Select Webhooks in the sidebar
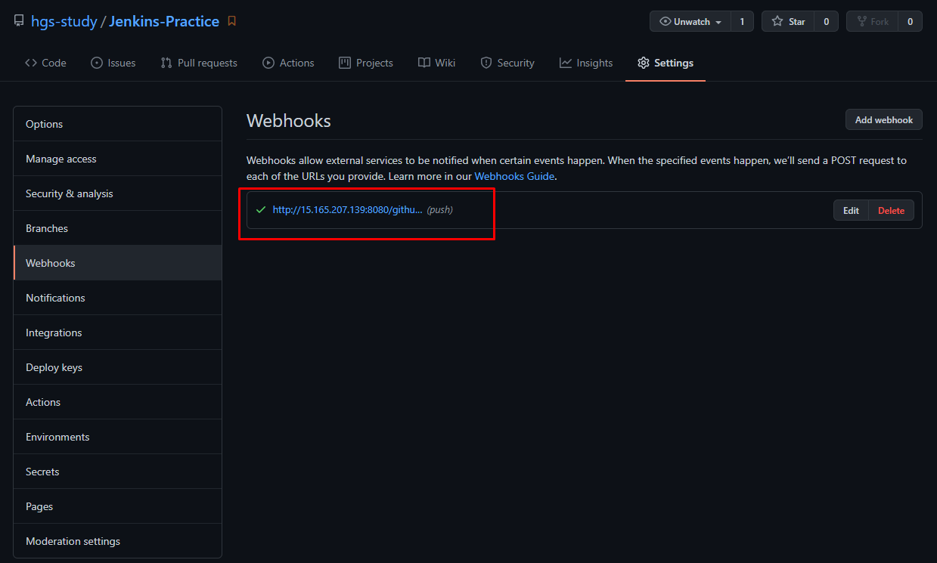Viewport: 937px width, 563px height. [118, 263]
